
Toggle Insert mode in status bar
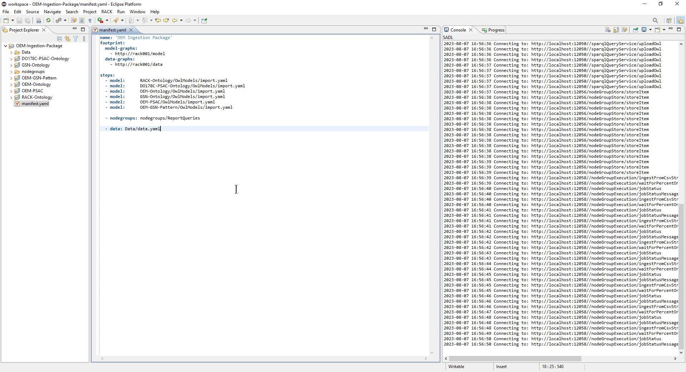pyautogui.click(x=501, y=367)
